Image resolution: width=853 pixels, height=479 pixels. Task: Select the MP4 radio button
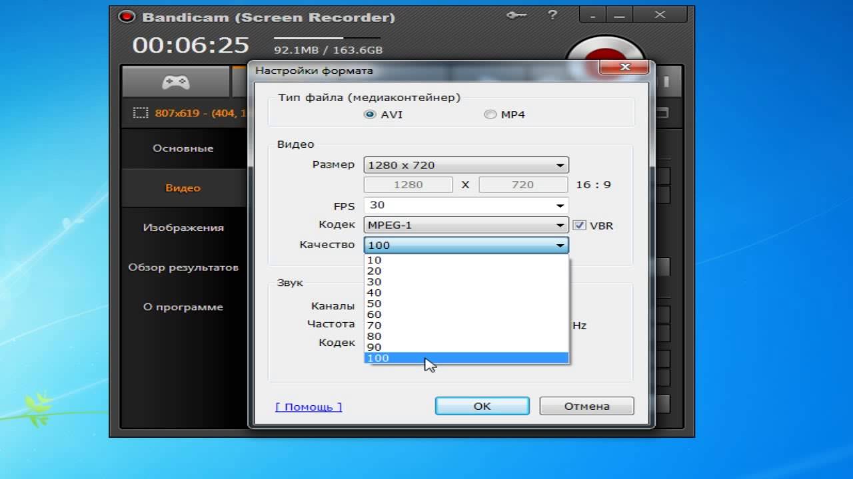click(x=490, y=114)
